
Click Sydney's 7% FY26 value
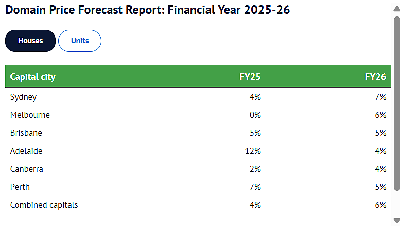pyautogui.click(x=380, y=97)
